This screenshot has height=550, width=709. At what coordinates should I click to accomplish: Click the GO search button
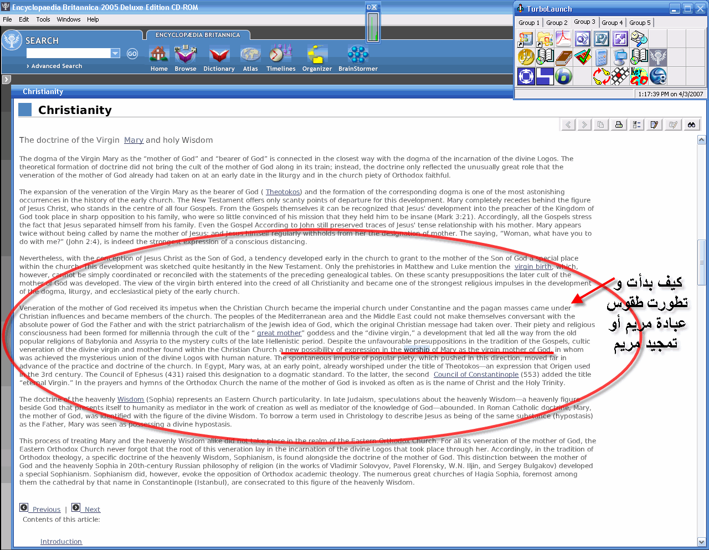point(132,54)
